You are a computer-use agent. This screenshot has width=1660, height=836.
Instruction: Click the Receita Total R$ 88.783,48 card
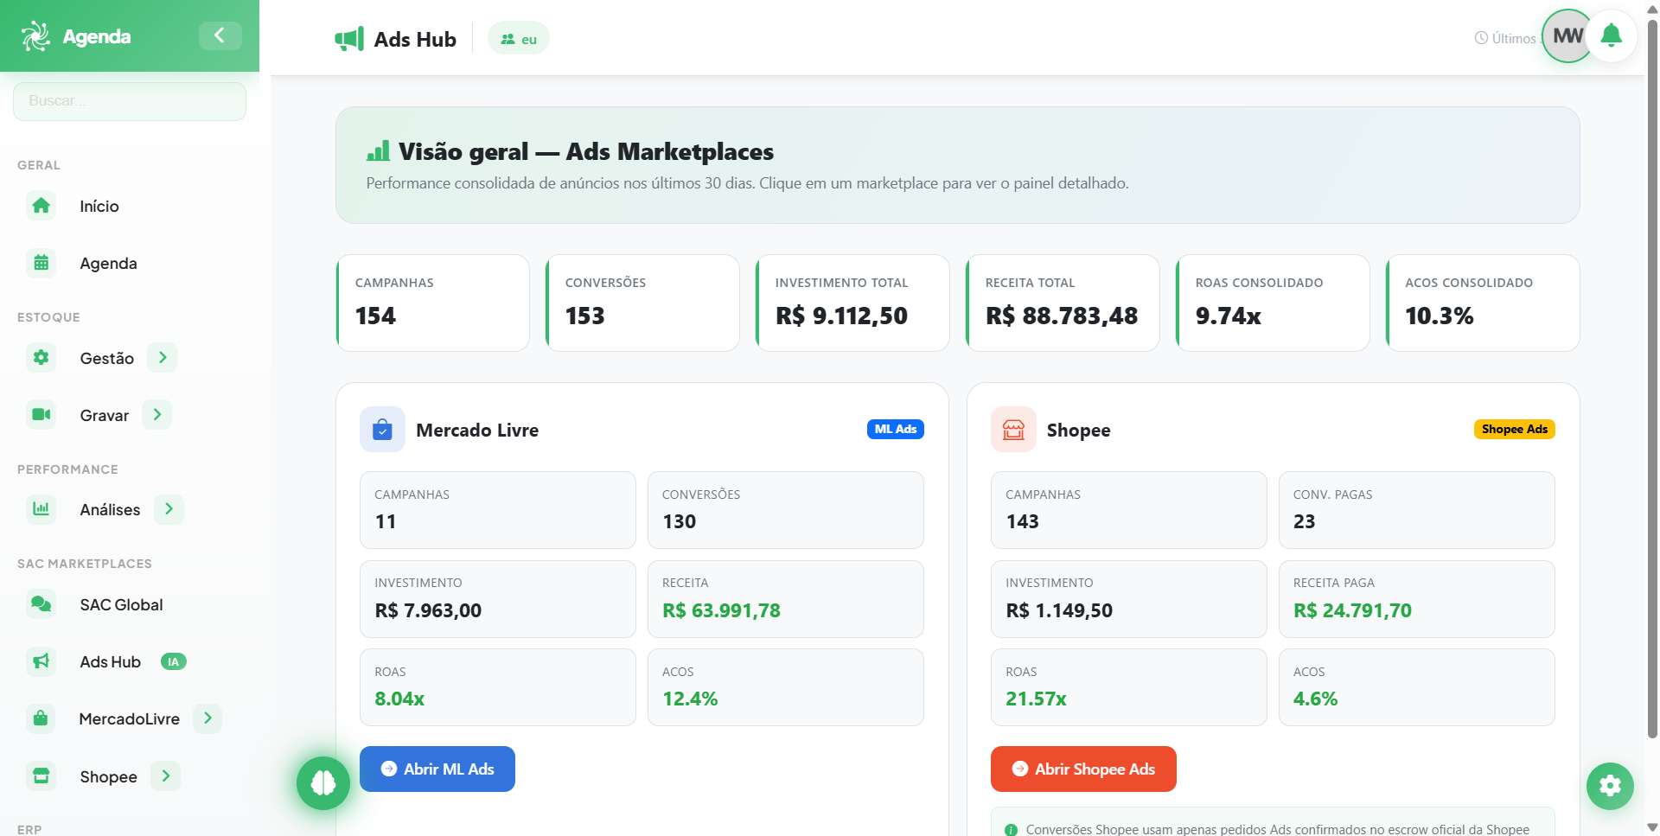click(x=1063, y=303)
